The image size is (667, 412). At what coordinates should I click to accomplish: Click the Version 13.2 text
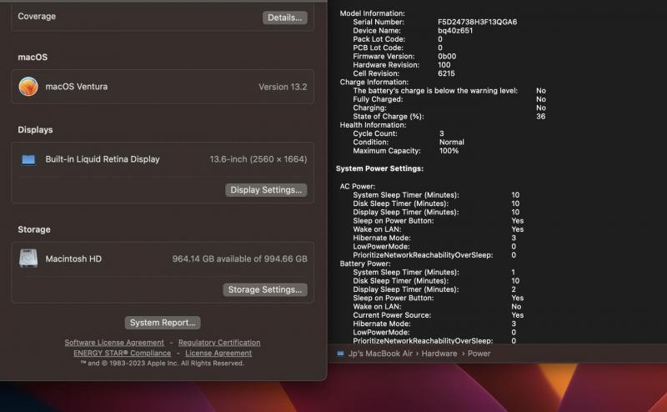click(x=283, y=87)
